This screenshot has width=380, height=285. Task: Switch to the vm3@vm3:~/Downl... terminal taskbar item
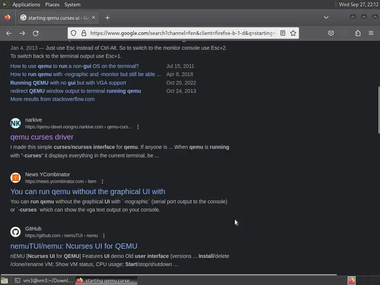coord(44,281)
